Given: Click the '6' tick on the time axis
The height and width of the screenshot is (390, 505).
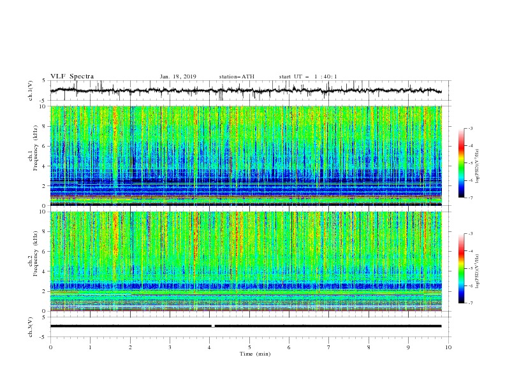Looking at the screenshot, I should coord(289,347).
